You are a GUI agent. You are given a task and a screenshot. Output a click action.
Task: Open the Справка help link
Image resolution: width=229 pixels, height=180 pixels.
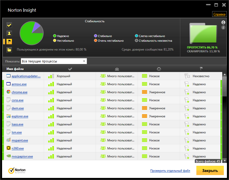coord(219,14)
